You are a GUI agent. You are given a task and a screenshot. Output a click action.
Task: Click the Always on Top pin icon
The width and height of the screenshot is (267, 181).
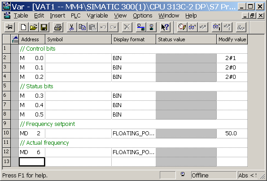click(9, 27)
